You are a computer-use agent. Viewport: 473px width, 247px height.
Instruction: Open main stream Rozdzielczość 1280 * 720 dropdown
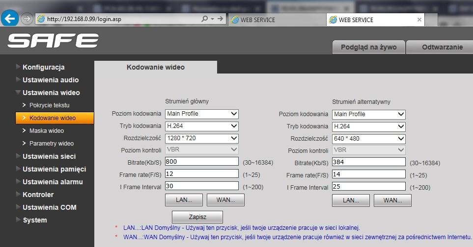201,138
